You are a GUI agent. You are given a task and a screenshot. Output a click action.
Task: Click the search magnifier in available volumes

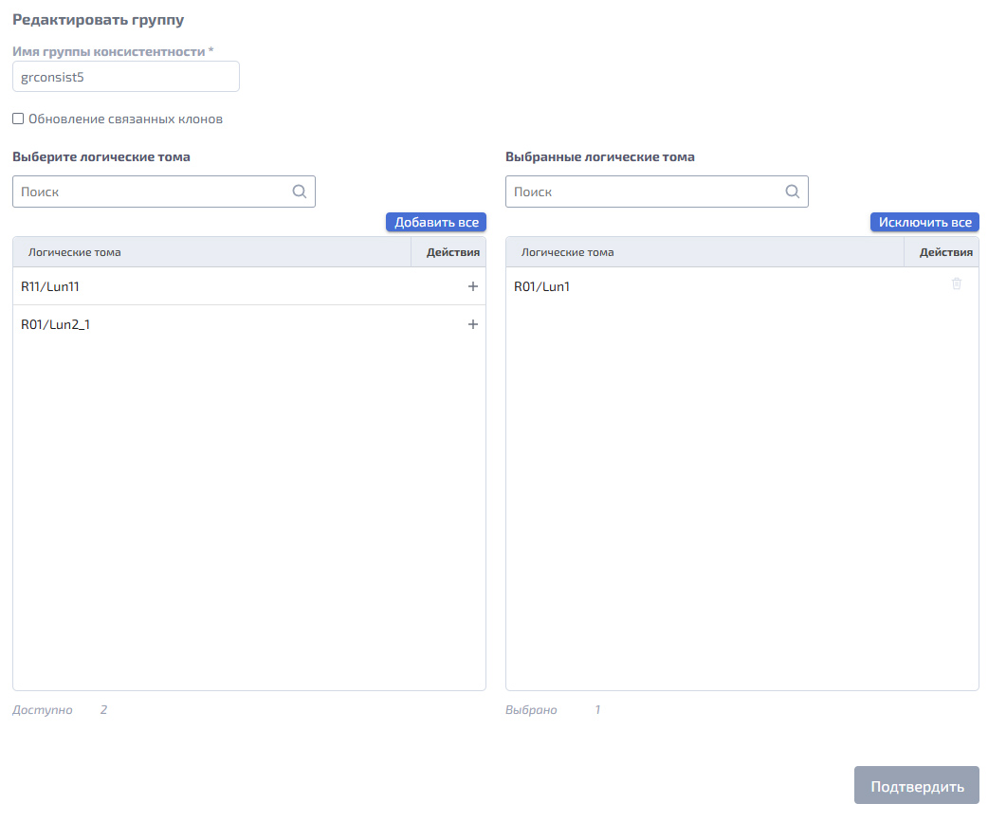[300, 192]
